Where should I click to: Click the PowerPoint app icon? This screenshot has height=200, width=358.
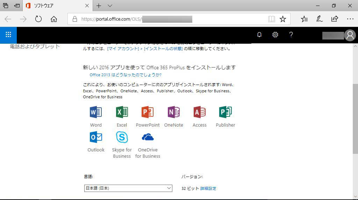coord(148,112)
